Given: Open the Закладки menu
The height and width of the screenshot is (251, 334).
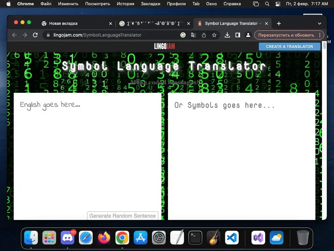Looking at the screenshot, I should (151, 4).
